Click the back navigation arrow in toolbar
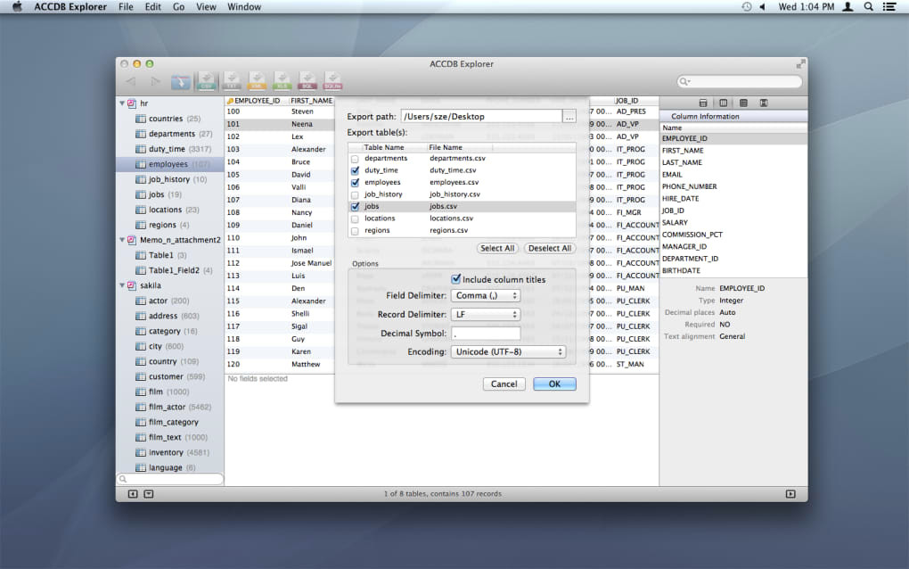Screen dimensions: 909x569 pyautogui.click(x=131, y=81)
